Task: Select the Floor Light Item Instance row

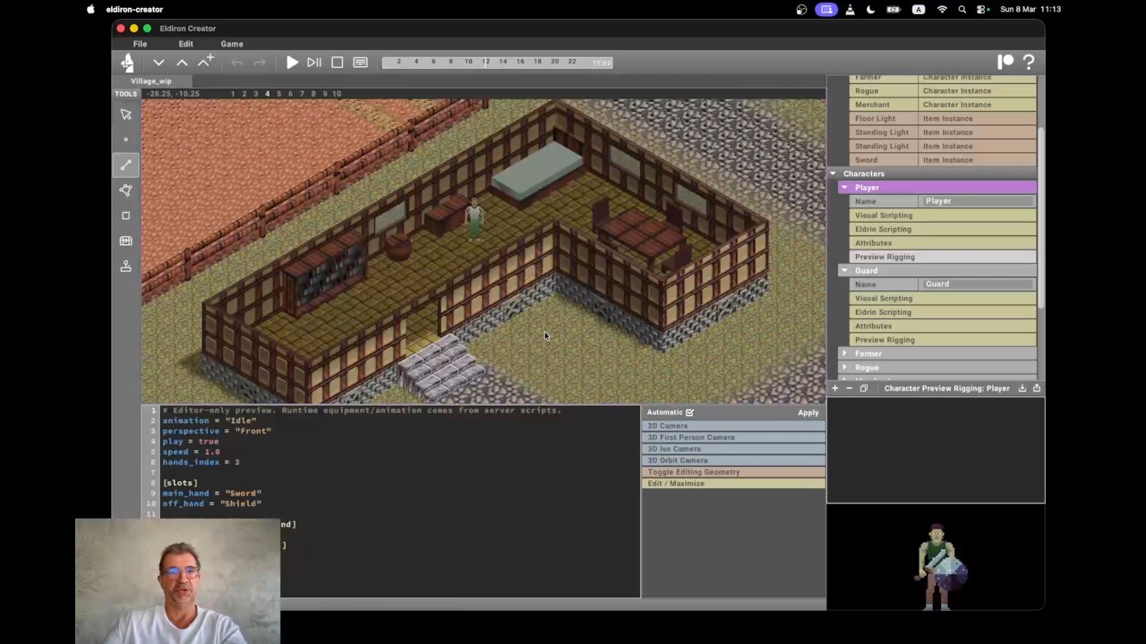Action: click(x=944, y=118)
